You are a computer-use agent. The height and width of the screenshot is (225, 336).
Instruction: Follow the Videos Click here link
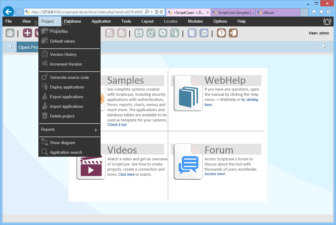click(126, 175)
